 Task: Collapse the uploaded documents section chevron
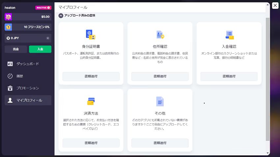click(x=61, y=16)
